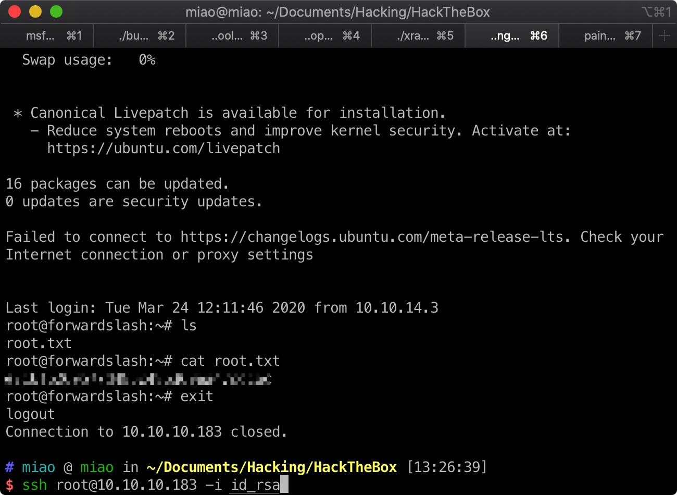Click the blurred root flag output
Image resolution: width=677 pixels, height=495 pixels.
(139, 379)
